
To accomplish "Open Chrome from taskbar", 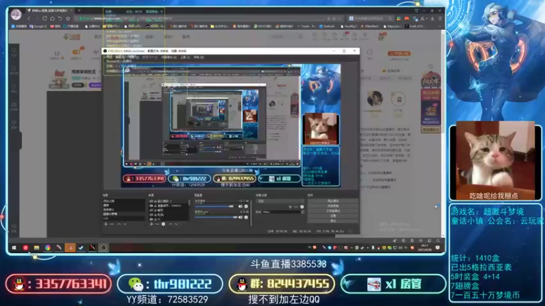I will point(48,248).
